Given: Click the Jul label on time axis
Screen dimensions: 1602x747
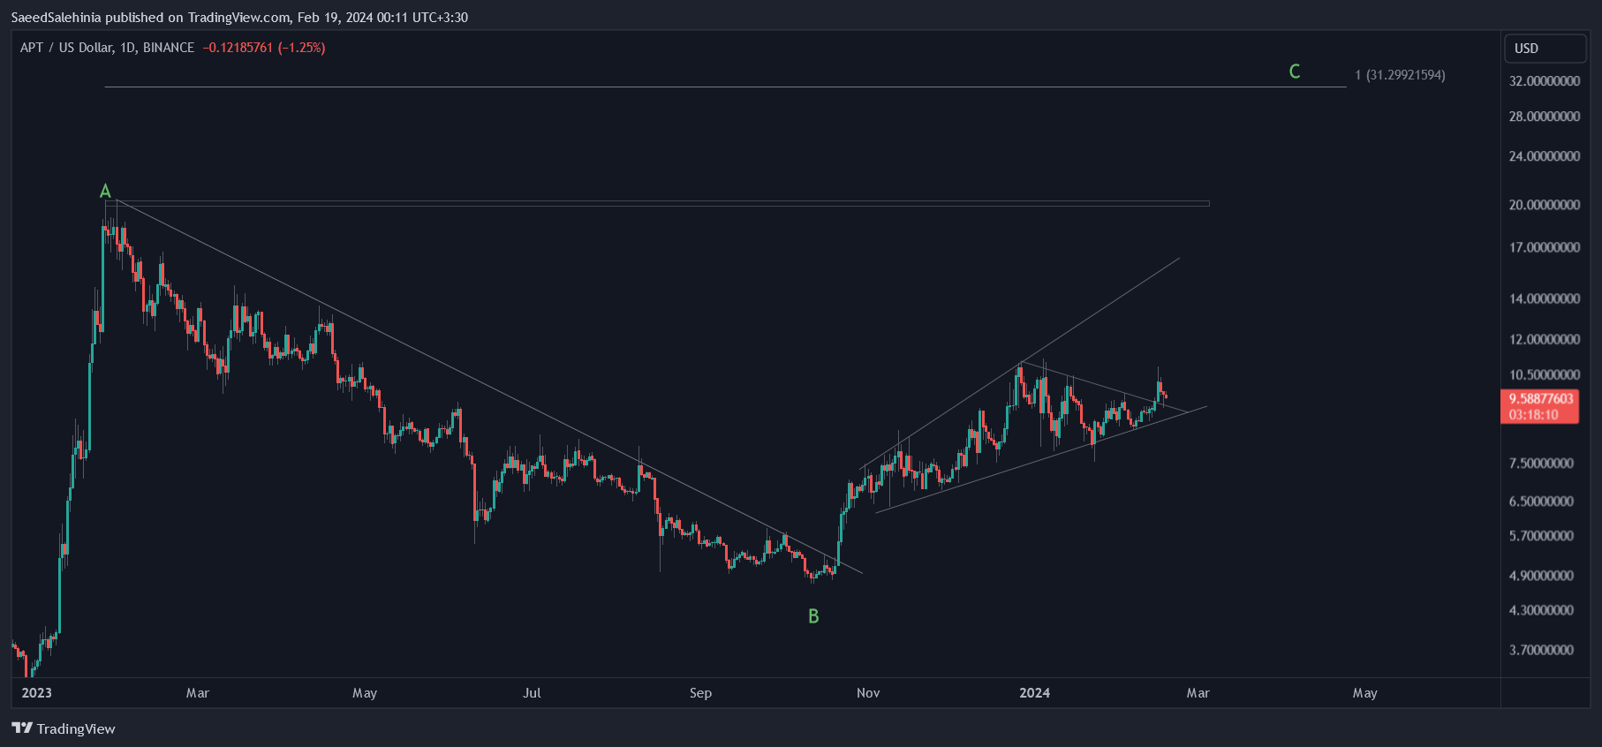Looking at the screenshot, I should [x=532, y=693].
